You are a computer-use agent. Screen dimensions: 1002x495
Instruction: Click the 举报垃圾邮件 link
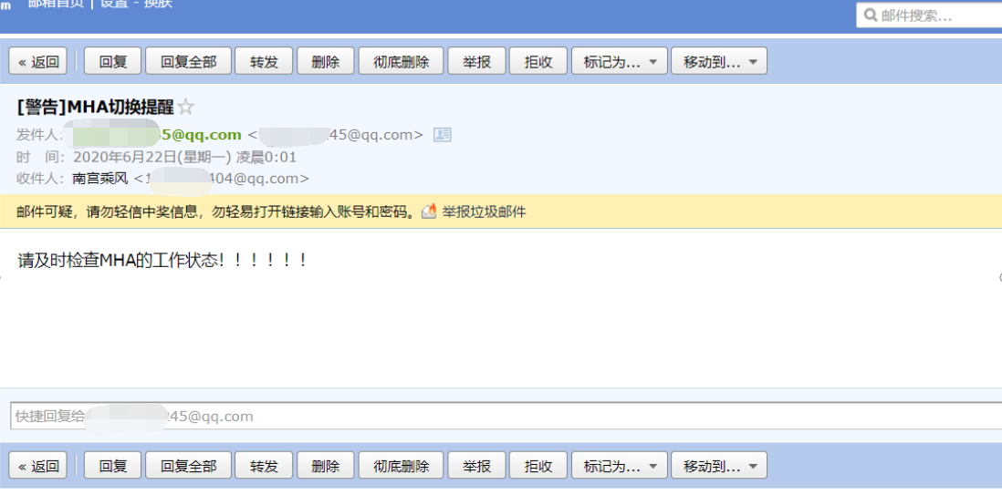(x=484, y=212)
